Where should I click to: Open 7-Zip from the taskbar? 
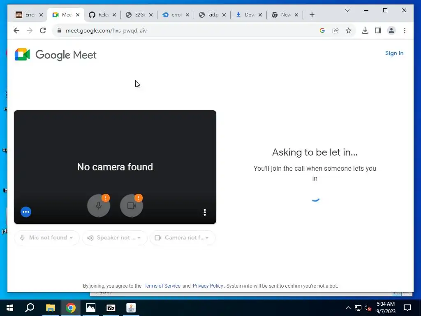[x=111, y=308]
